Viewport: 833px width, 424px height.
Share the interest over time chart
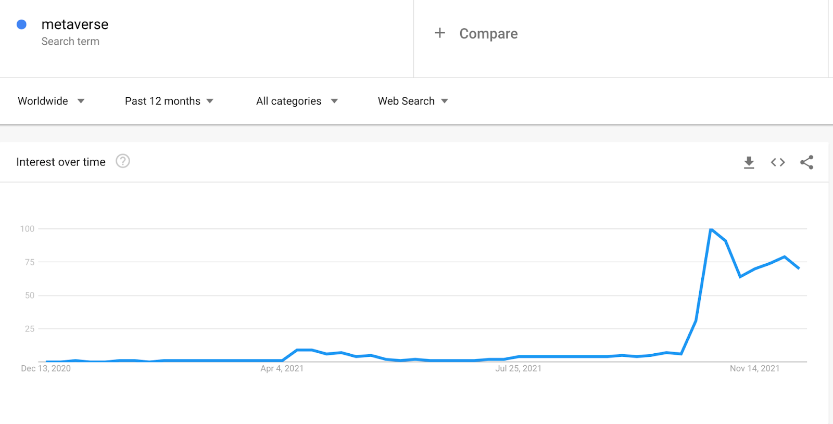click(x=806, y=162)
